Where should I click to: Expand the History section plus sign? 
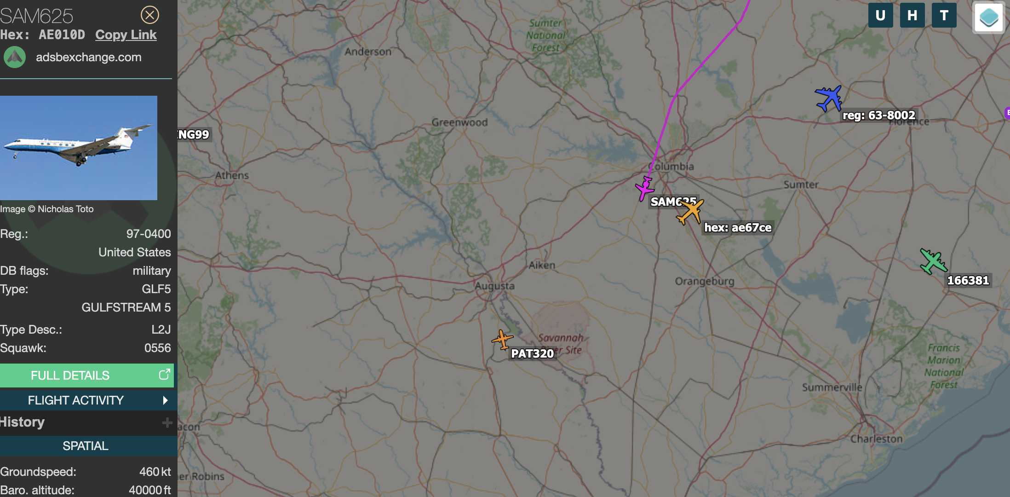pos(167,422)
